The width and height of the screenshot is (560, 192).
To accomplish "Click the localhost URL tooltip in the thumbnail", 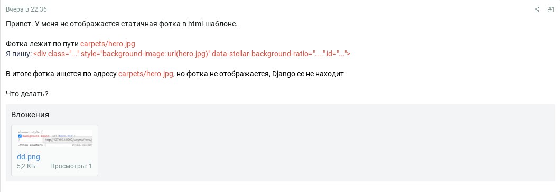I will coord(68,140).
